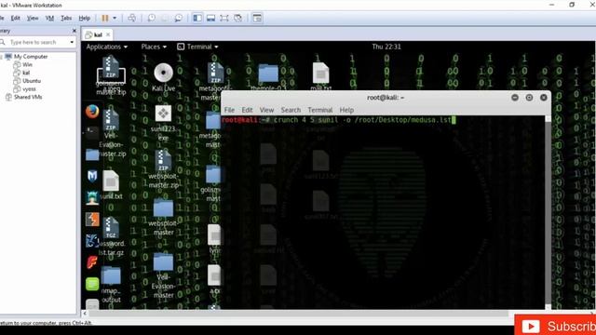Select the vyess virtual machine
Screen dimensions: 596x335
pyautogui.click(x=29, y=89)
